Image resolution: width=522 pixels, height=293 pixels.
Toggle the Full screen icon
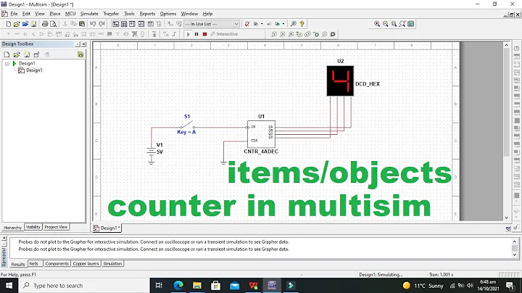pyautogui.click(x=411, y=24)
